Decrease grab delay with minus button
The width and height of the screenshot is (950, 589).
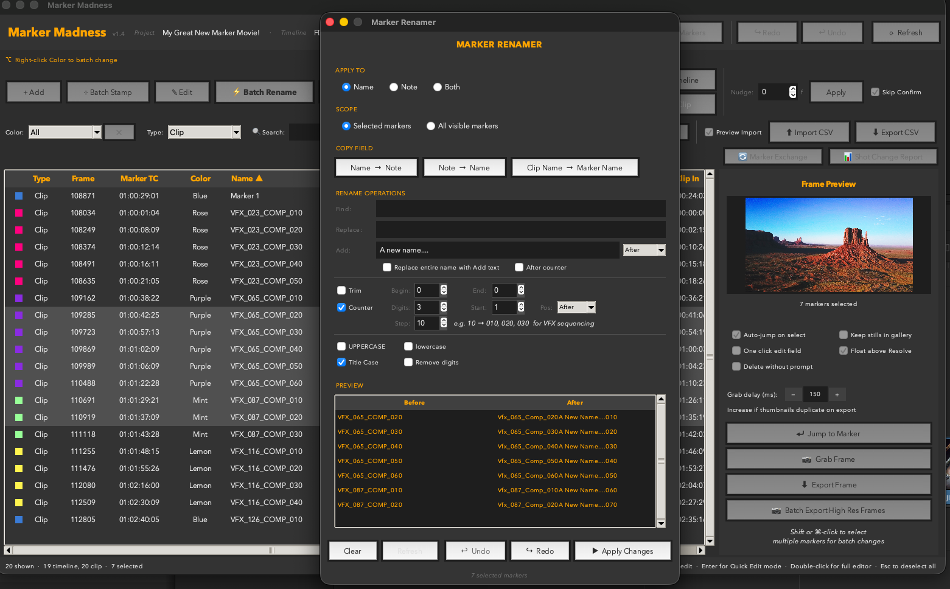[x=793, y=394]
